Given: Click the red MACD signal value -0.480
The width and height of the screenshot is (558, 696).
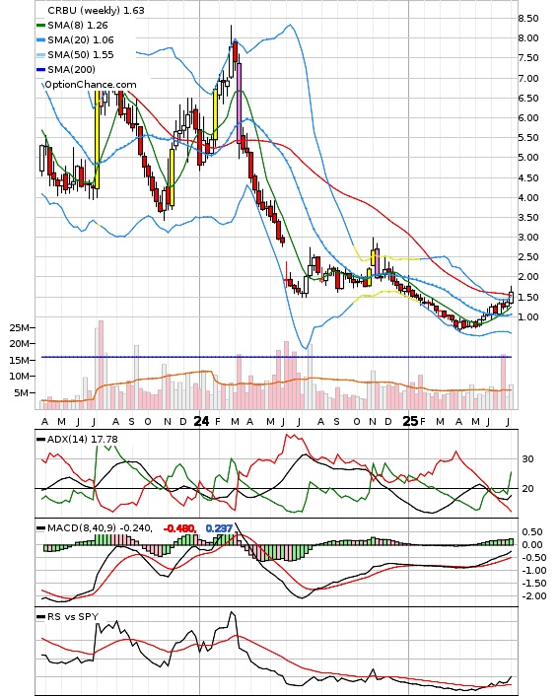Looking at the screenshot, I should click(179, 528).
